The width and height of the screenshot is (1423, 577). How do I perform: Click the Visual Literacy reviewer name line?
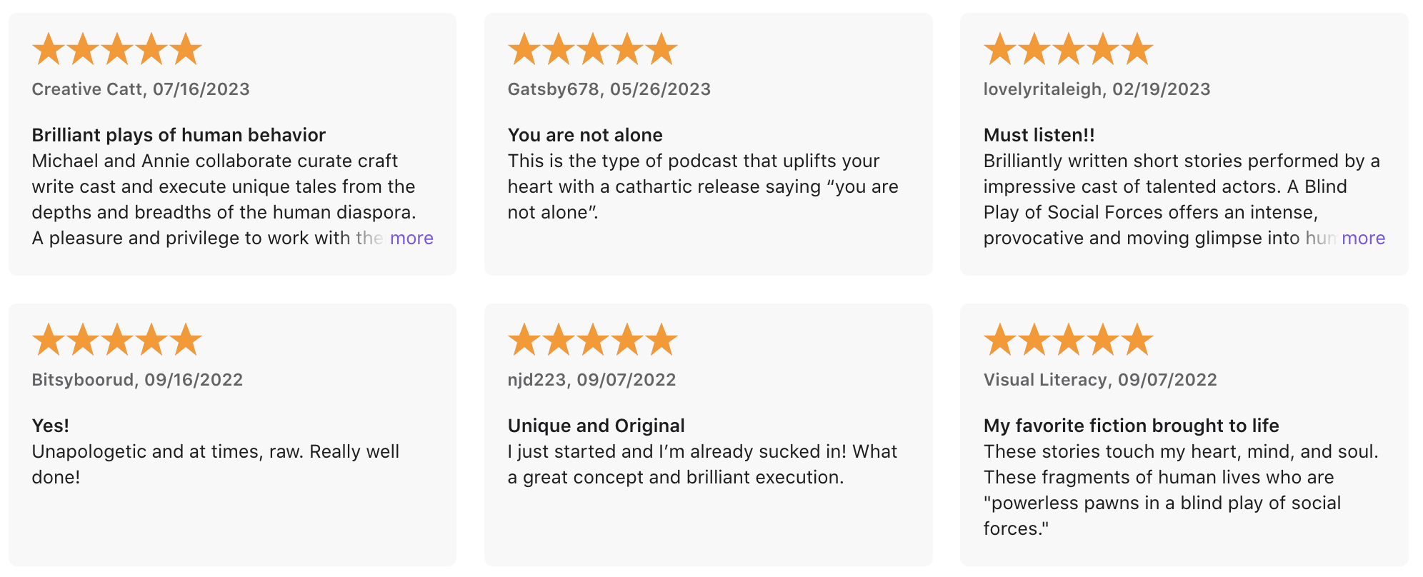pos(1100,380)
